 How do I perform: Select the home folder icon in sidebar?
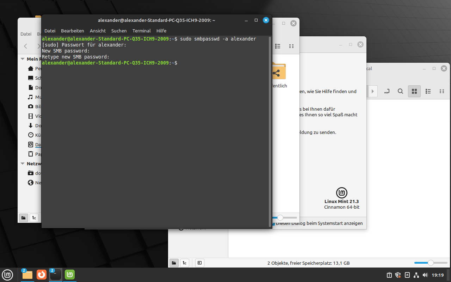[31, 68]
